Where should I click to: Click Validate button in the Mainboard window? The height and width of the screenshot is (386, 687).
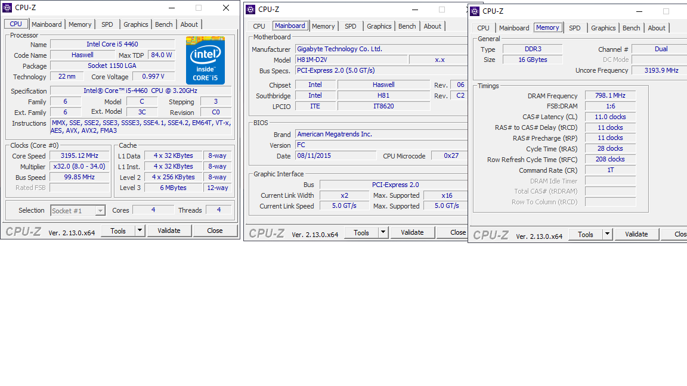(x=412, y=232)
